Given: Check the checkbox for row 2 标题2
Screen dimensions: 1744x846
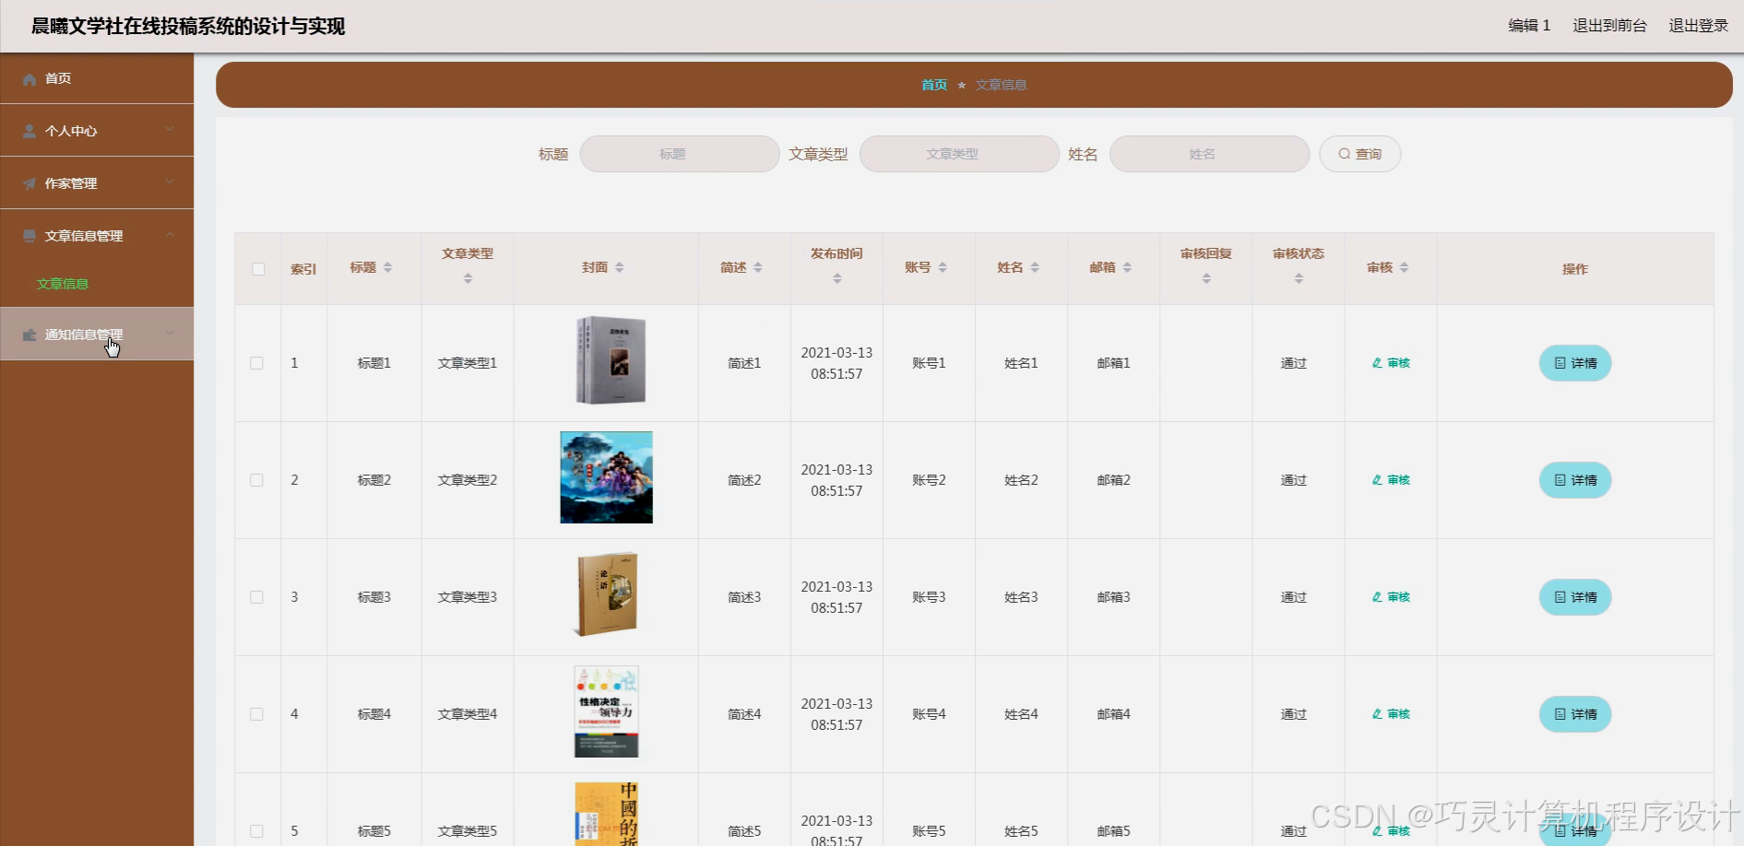Looking at the screenshot, I should click(257, 480).
